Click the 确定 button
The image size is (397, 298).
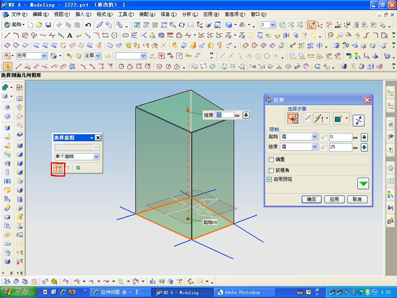(x=311, y=199)
